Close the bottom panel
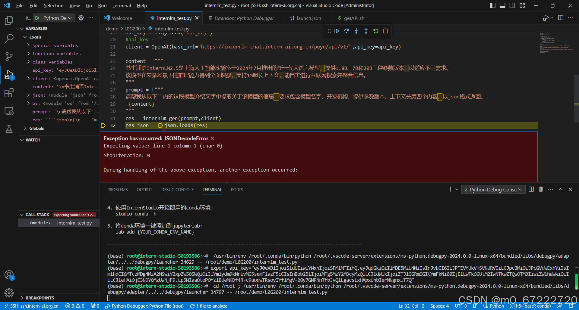 (570, 189)
